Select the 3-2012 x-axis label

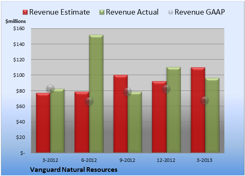pyautogui.click(x=50, y=160)
